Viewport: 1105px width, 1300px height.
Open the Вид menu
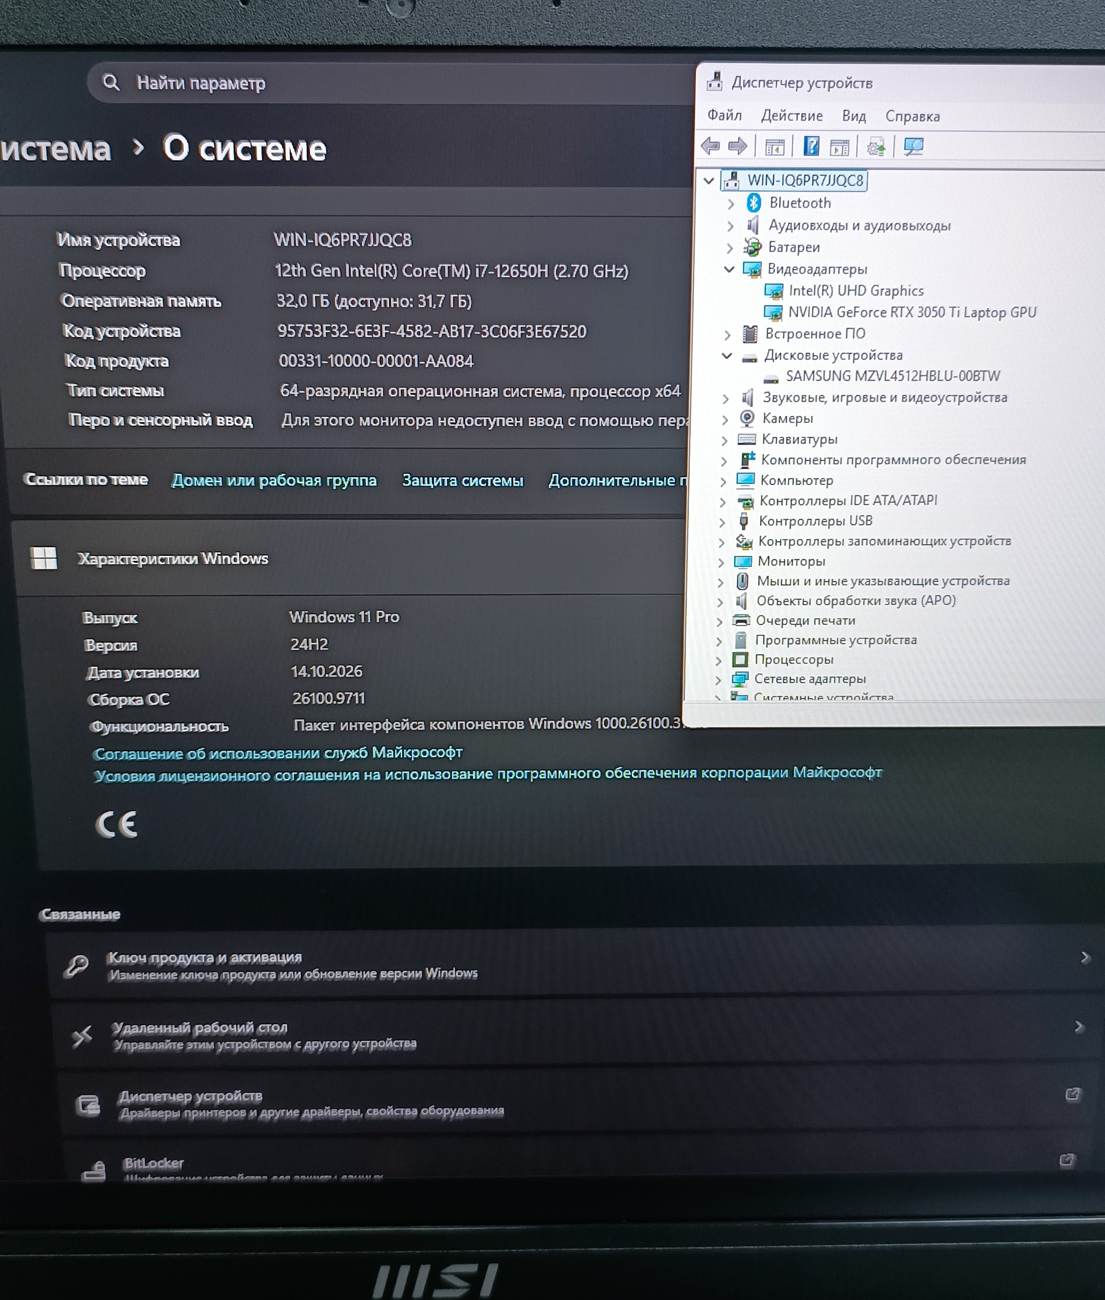tap(854, 116)
